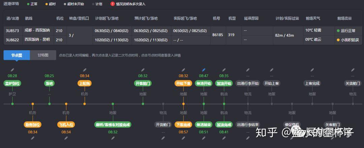This screenshot has width=364, height=148.
Task: Click the pencil icon below 保洁结束
Action: 204,138
